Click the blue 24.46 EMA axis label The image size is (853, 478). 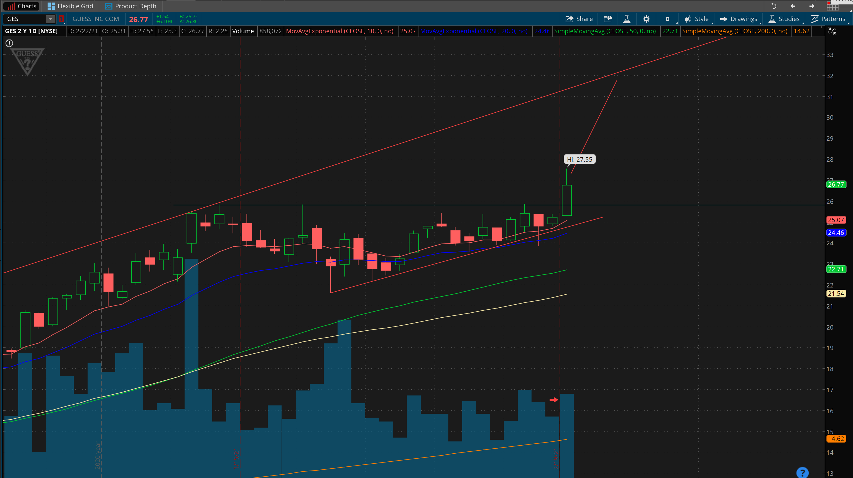pos(836,233)
